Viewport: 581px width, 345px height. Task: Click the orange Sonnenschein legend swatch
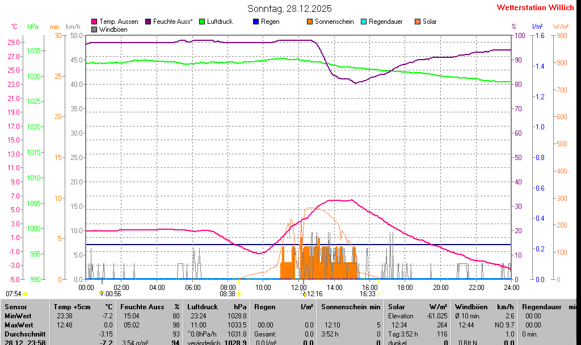310,22
